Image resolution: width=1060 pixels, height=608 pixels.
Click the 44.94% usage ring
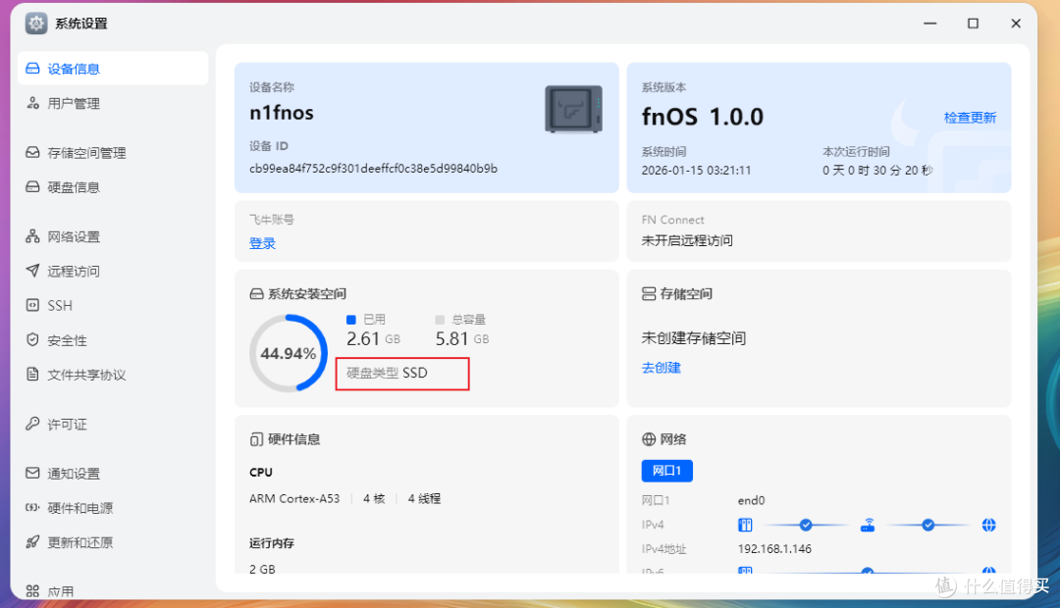289,353
